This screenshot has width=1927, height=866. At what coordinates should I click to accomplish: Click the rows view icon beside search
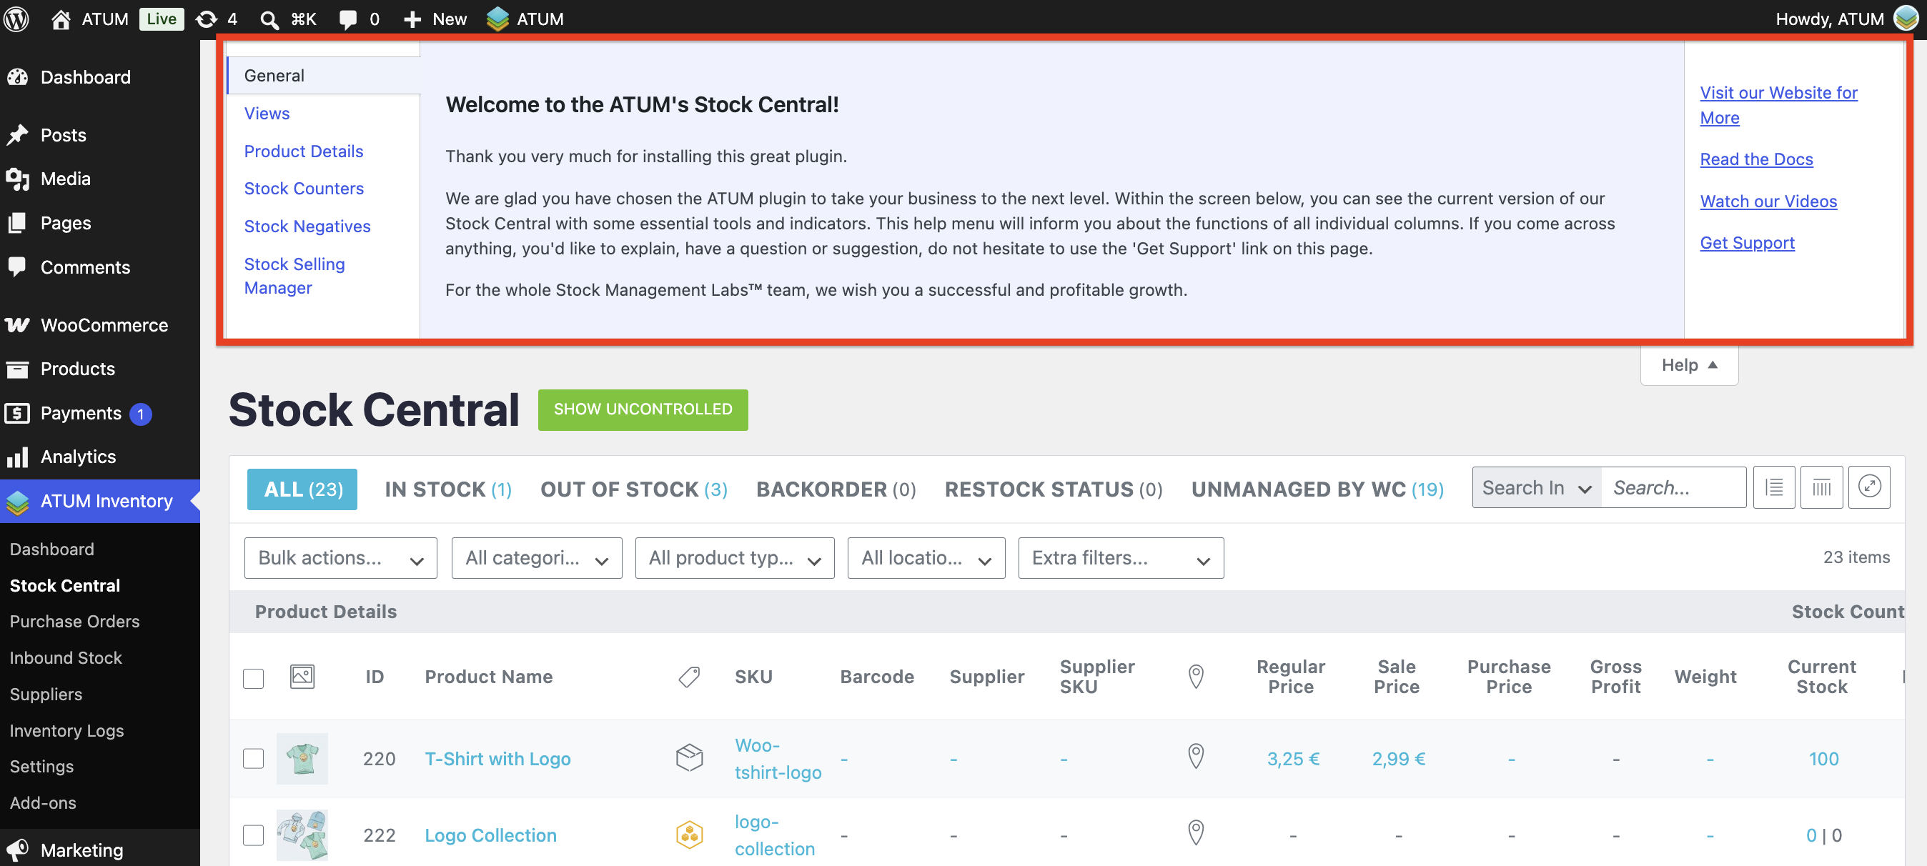click(x=1773, y=487)
